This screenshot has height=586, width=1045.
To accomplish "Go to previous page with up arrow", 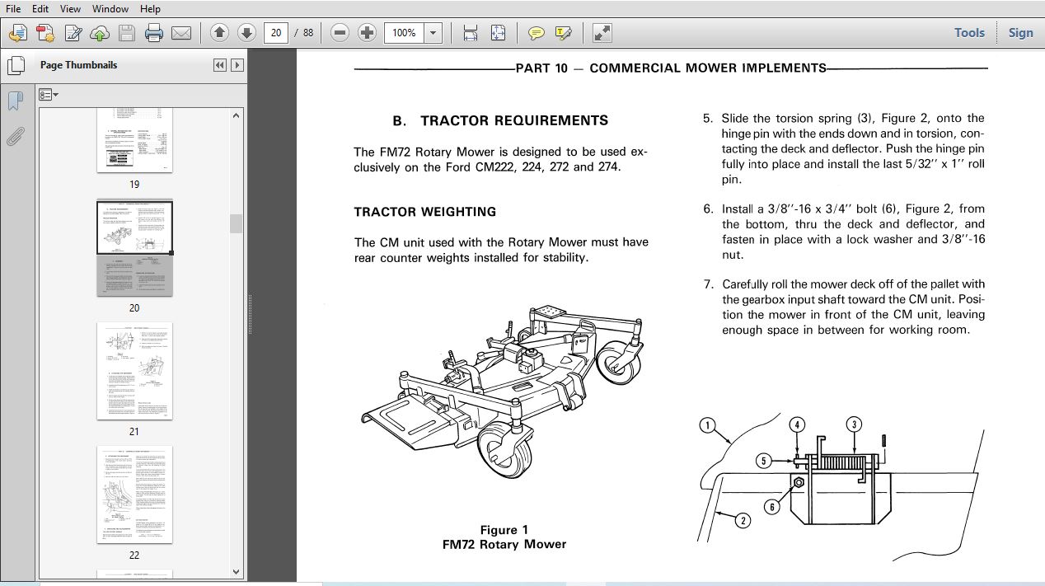I will [x=219, y=33].
